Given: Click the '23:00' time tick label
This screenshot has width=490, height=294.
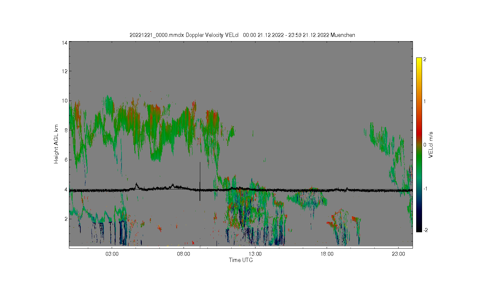Looking at the screenshot, I should 398,254.
